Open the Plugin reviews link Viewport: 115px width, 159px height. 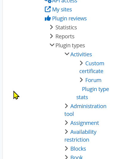69,19
